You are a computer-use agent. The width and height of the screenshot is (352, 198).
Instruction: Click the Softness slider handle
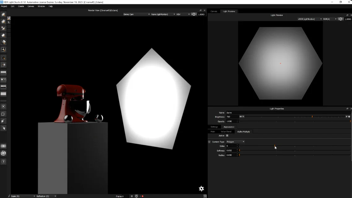point(240,150)
